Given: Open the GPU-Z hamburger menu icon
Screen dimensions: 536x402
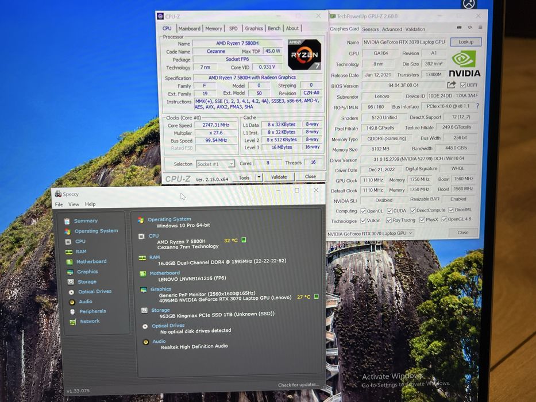Looking at the screenshot, I should tap(480, 28).
